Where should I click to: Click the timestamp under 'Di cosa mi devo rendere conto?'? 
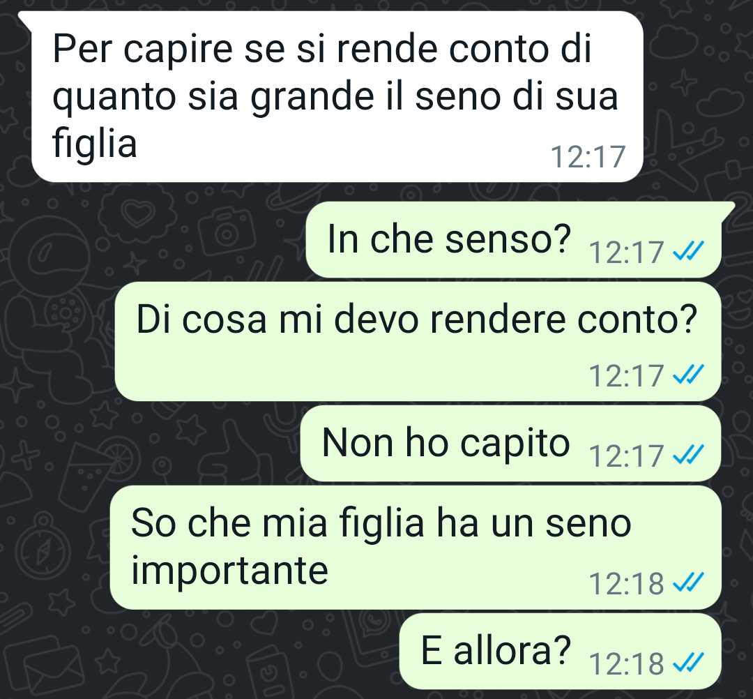coord(626,375)
